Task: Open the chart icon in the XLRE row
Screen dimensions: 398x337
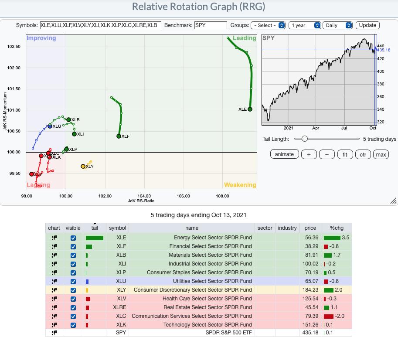Action: (54, 307)
